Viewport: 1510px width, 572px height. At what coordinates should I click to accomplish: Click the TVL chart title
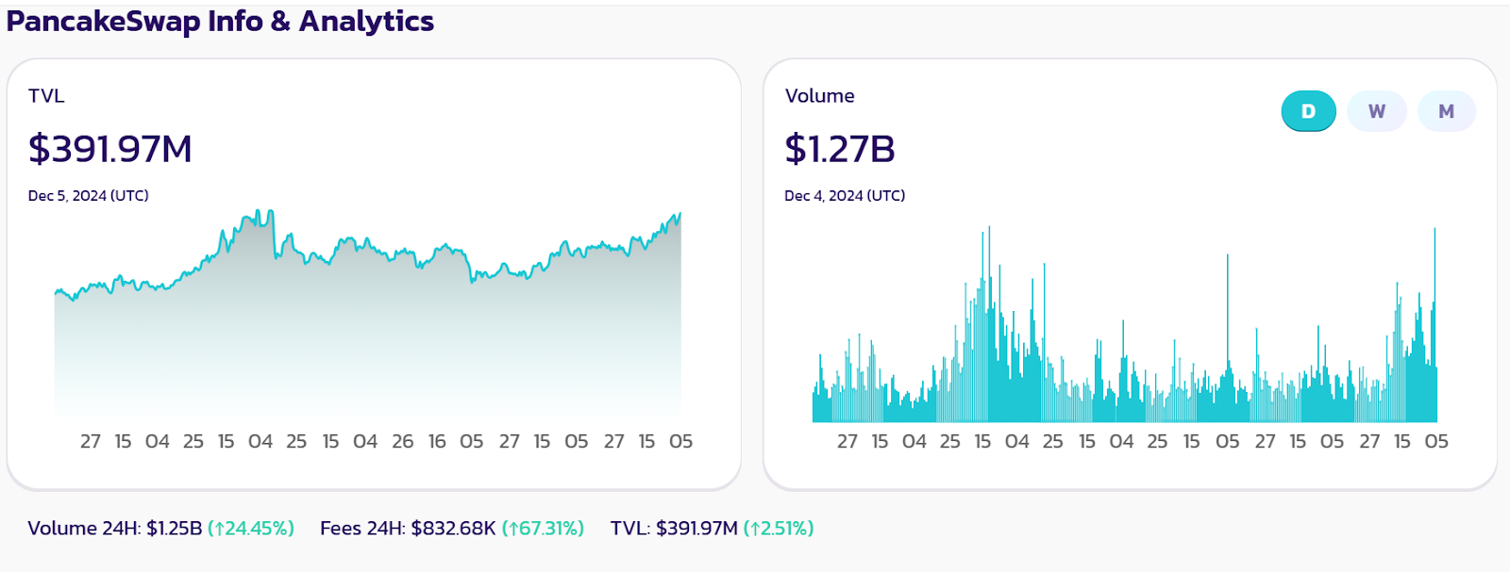coord(46,95)
